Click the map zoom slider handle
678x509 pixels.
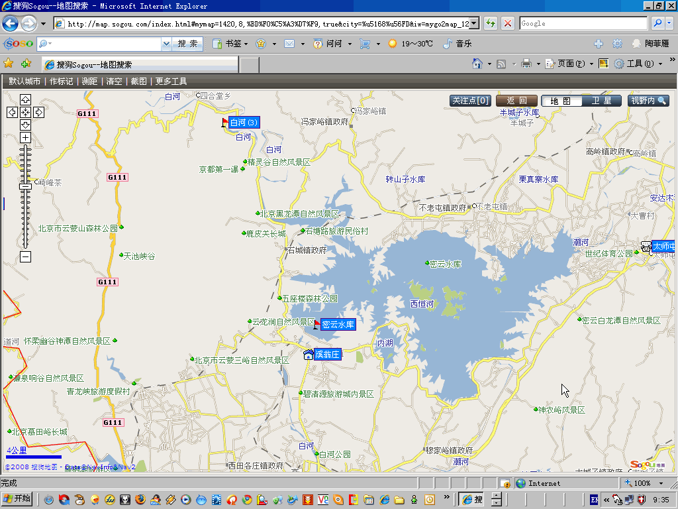pos(25,186)
